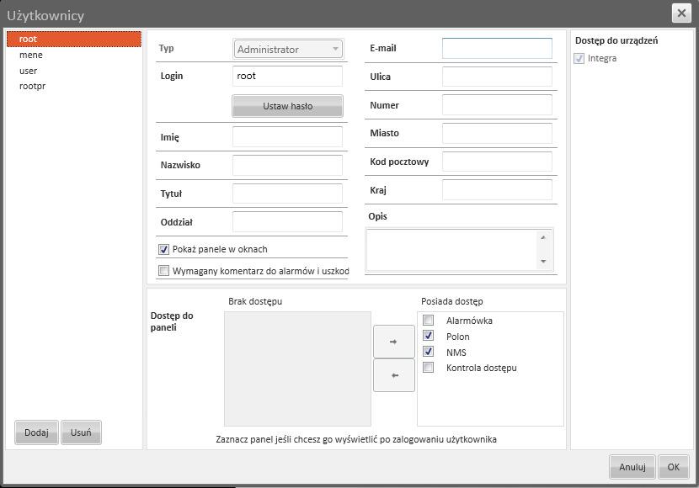Viewport: 699px width, 488px height.
Task: Uncheck the NMS panel checkbox
Action: coord(428,352)
